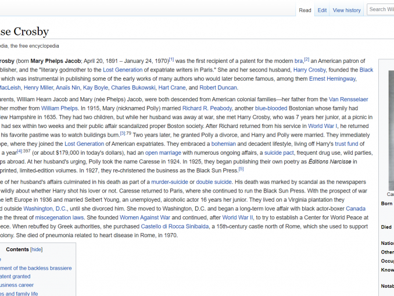Image resolution: width=394 pixels, height=296 pixels.
Task: Click the bold Mary Phelps Jacob name
Action: [56, 61]
